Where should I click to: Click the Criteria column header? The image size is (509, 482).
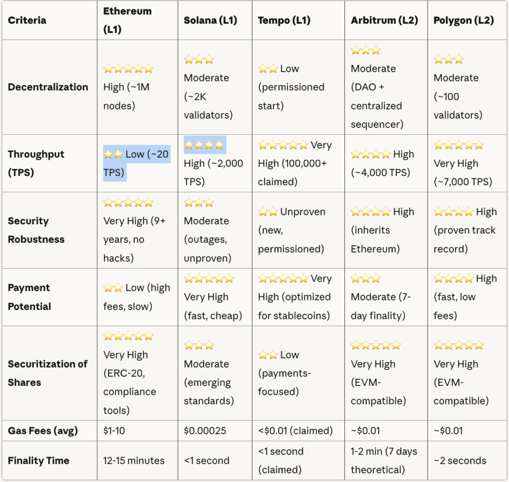click(27, 20)
